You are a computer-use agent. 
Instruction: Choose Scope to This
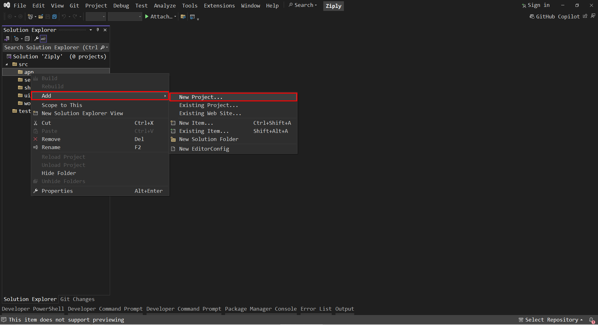pyautogui.click(x=100, y=105)
